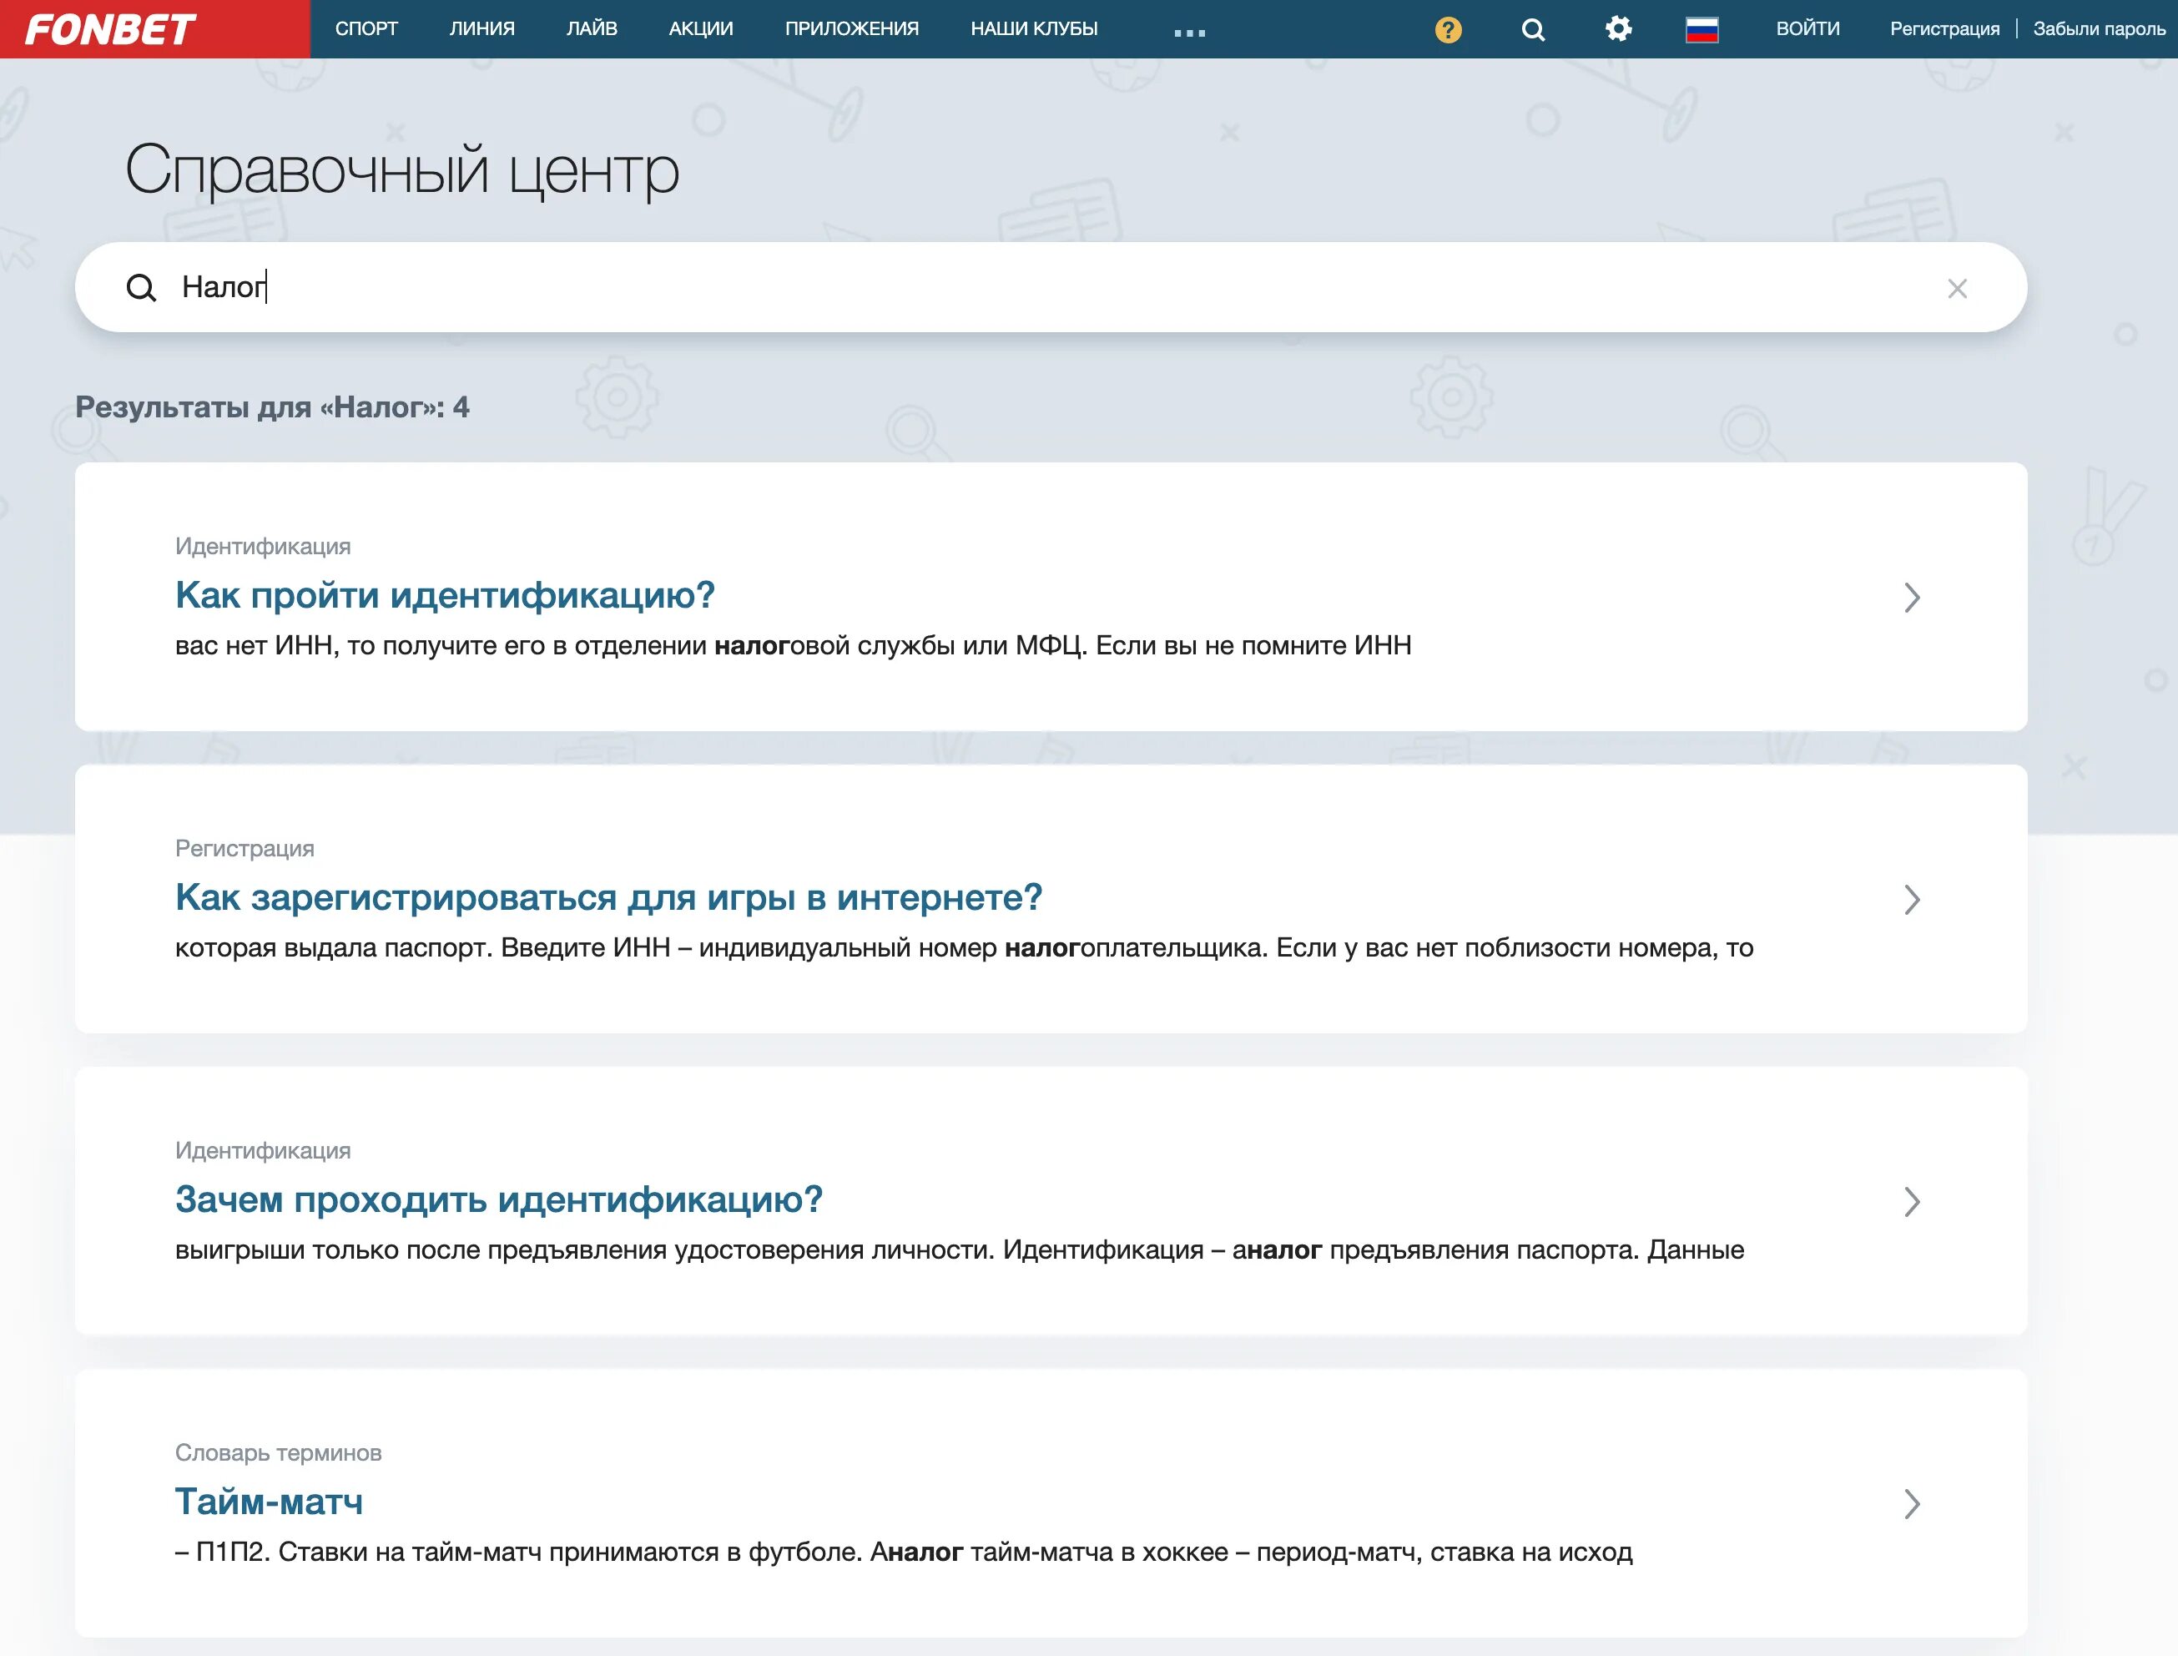Expand arrow for 'Зачем проходить идентификацию?'
The image size is (2178, 1656).
pos(1912,1202)
